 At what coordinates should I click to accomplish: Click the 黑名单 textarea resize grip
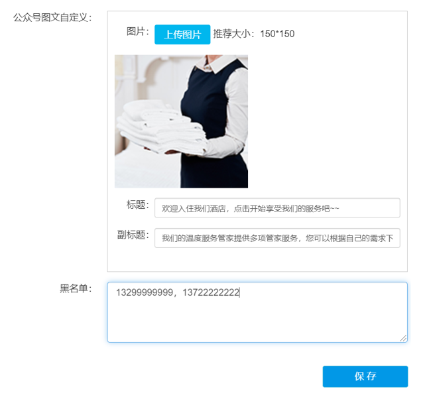click(403, 338)
